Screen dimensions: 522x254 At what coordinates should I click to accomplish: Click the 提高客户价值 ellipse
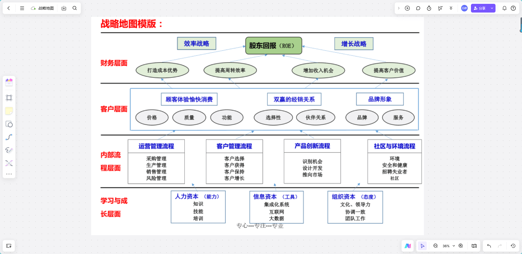click(x=389, y=70)
